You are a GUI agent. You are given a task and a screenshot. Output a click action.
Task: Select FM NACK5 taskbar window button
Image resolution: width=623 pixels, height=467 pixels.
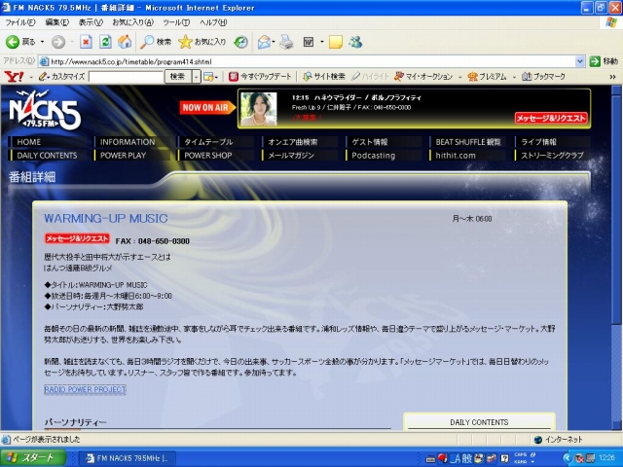pyautogui.click(x=128, y=458)
